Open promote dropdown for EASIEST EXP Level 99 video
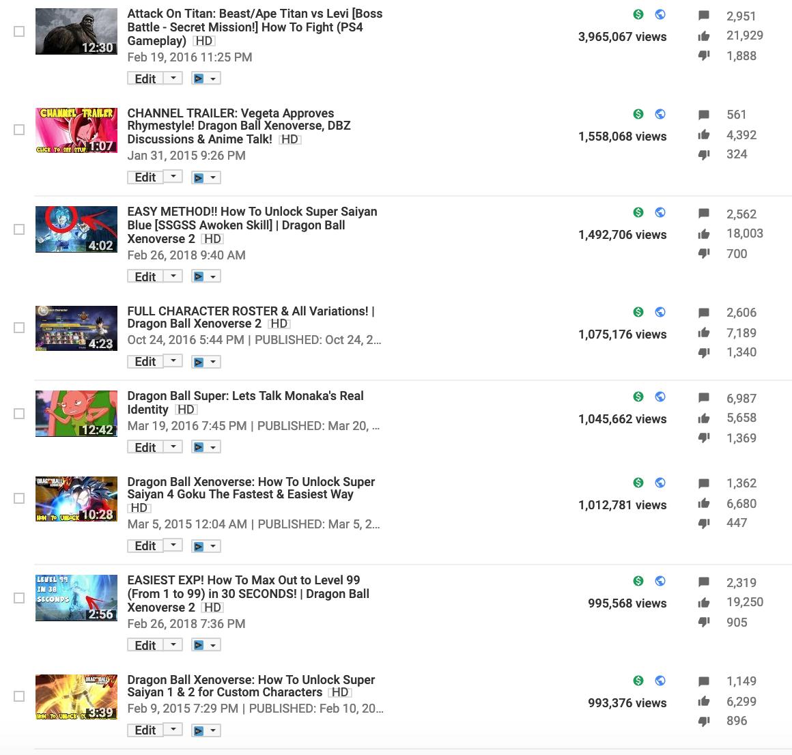This screenshot has height=755, width=792. point(206,645)
